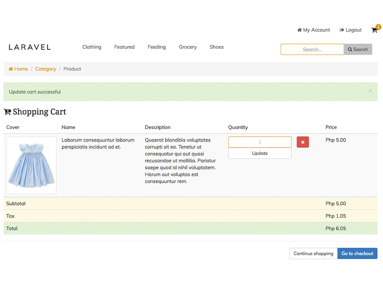Go to the Category breadcrumb link

click(46, 69)
